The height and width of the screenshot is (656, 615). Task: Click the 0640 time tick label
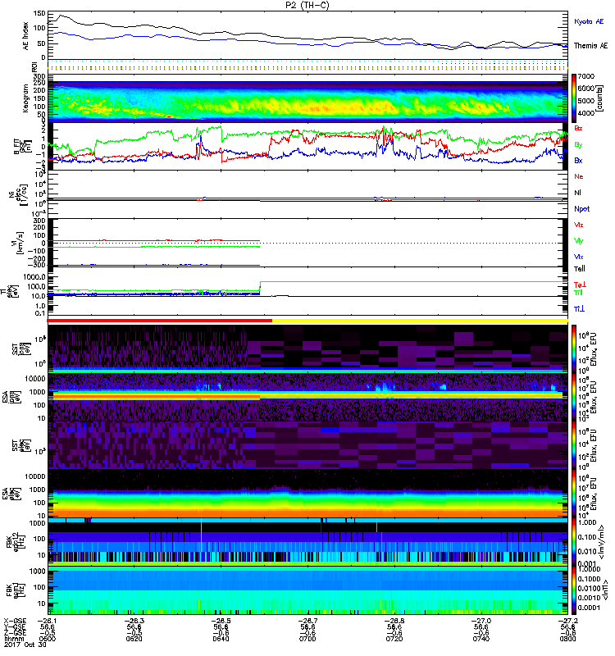[221, 640]
